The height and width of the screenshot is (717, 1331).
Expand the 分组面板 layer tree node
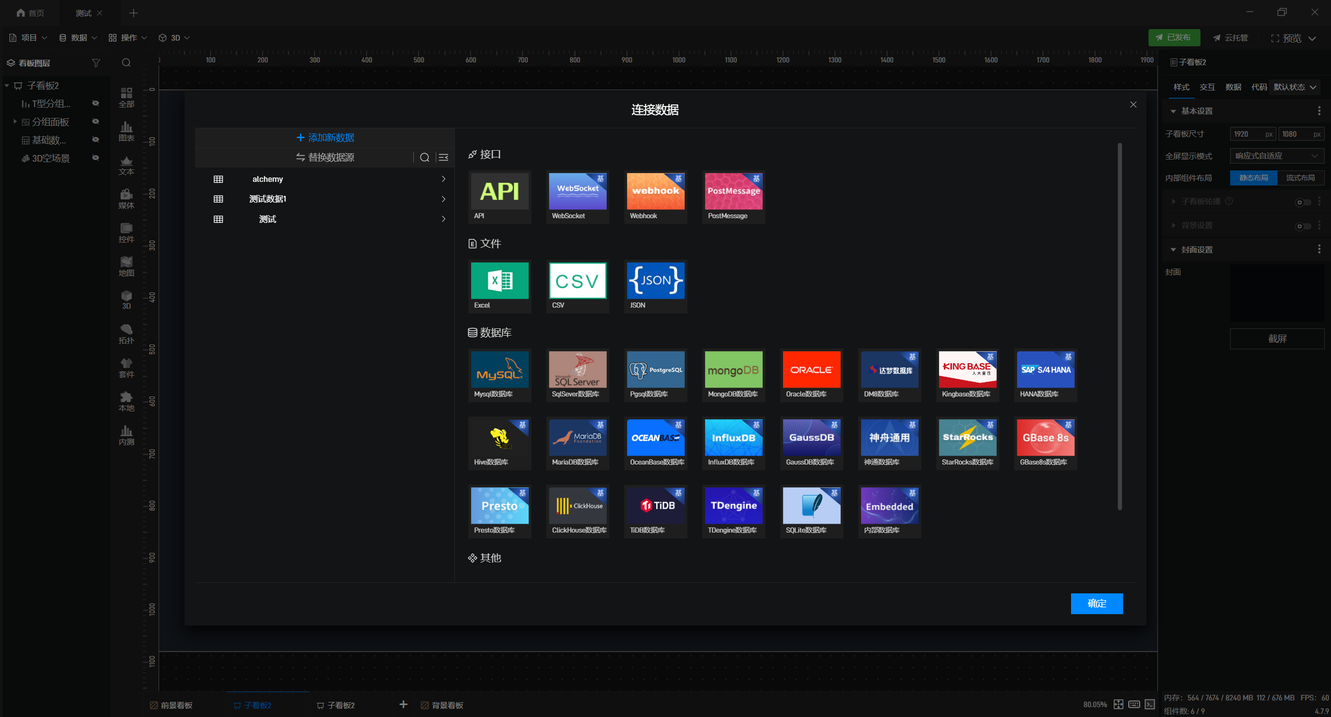pos(15,122)
